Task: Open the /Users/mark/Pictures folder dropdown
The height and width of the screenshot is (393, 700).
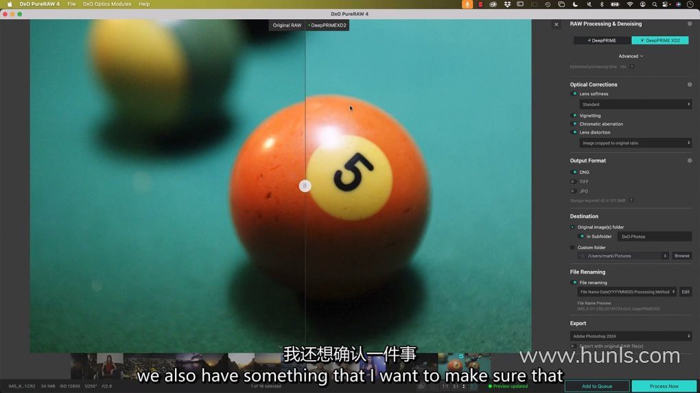Action: coord(623,256)
